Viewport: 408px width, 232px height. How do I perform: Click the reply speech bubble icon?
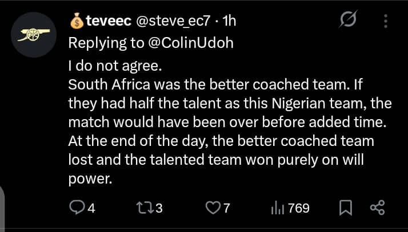pyautogui.click(x=76, y=208)
